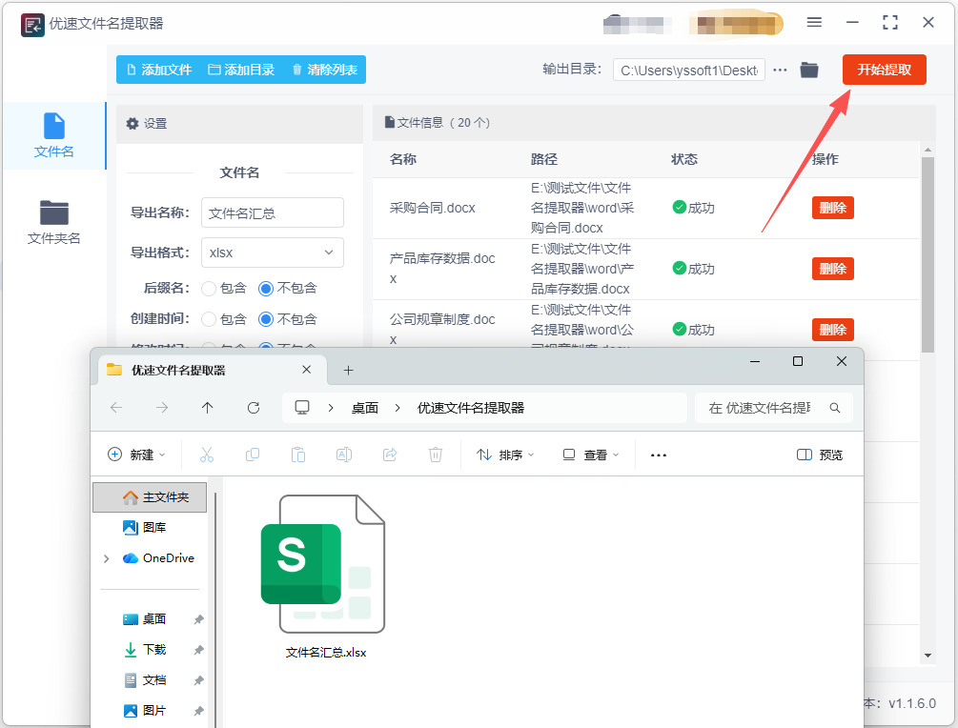Open the 导出格式 xlsx dropdown

coord(273,253)
